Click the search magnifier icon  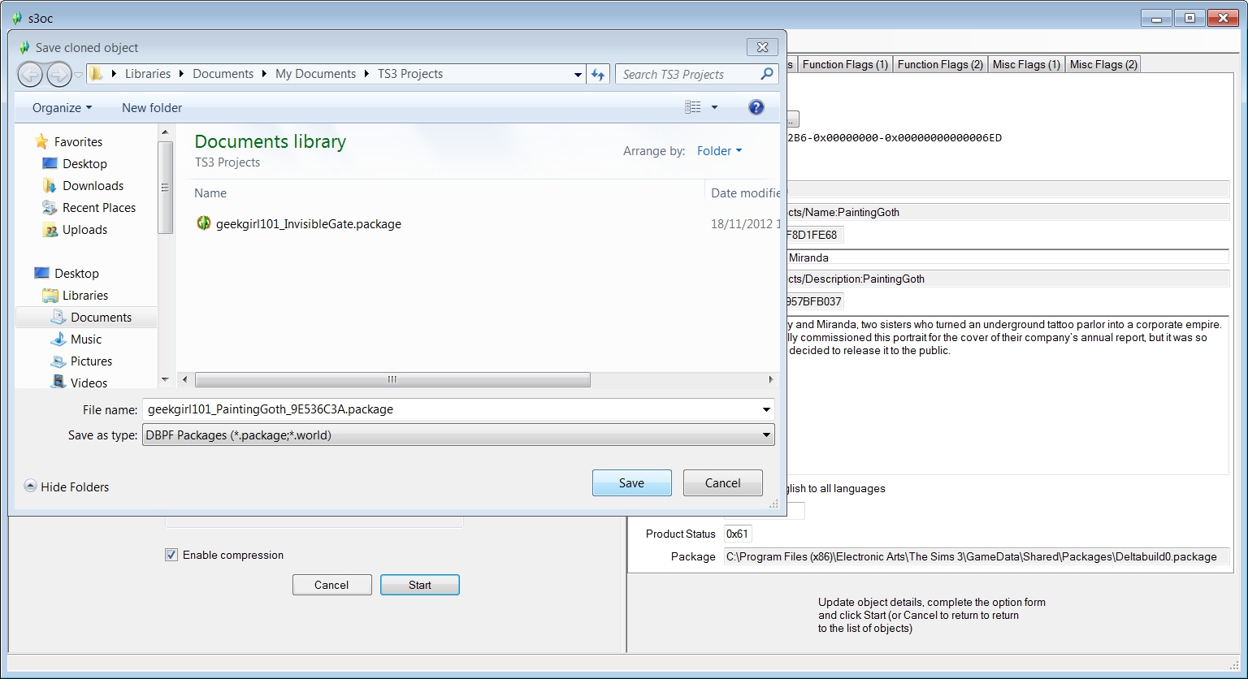click(766, 74)
